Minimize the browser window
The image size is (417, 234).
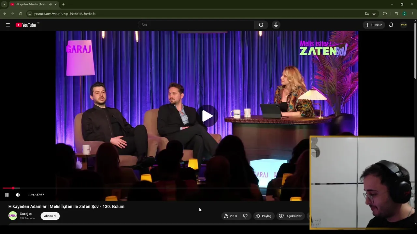[392, 4]
